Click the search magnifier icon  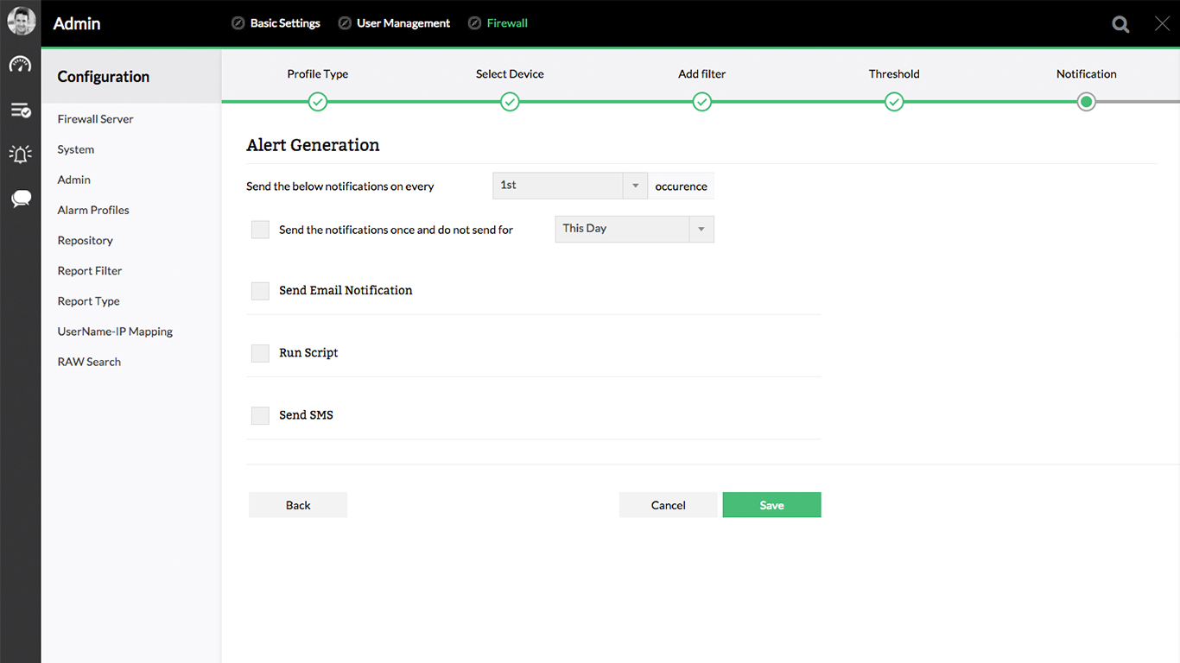(x=1120, y=24)
